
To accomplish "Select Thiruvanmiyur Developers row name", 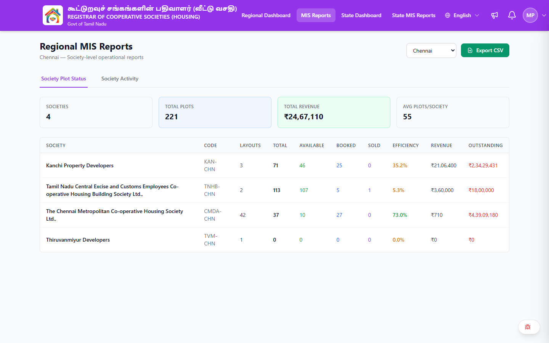I will pos(78,240).
